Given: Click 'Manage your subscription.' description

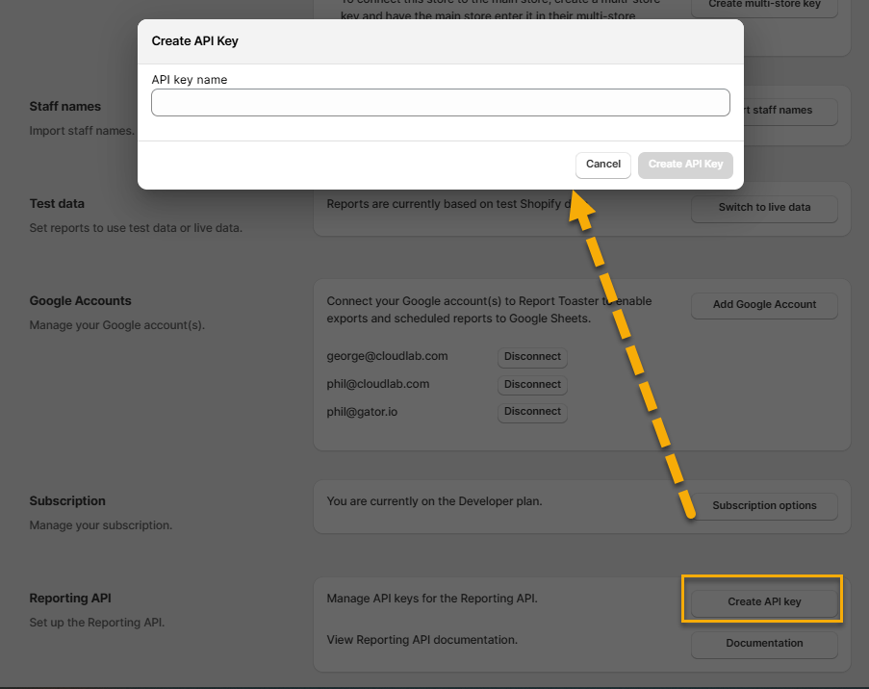Looking at the screenshot, I should [101, 524].
